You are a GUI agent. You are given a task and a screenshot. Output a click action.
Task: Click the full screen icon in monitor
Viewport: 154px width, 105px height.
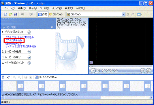[91, 62]
